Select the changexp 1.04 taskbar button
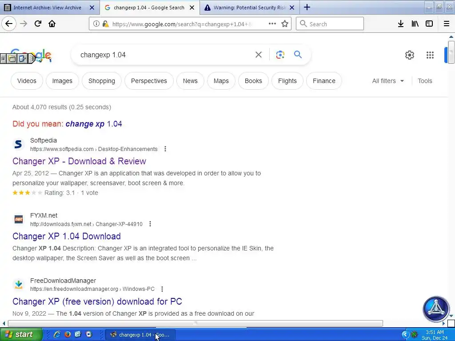 (140, 335)
